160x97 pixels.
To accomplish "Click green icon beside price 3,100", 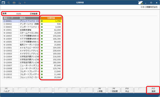I will [42, 27].
